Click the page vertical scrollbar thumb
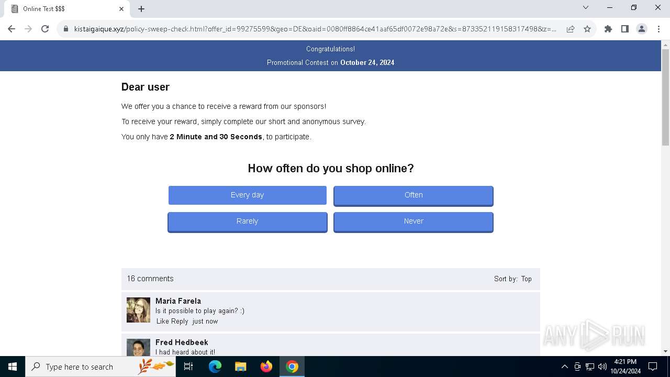 pos(665,97)
